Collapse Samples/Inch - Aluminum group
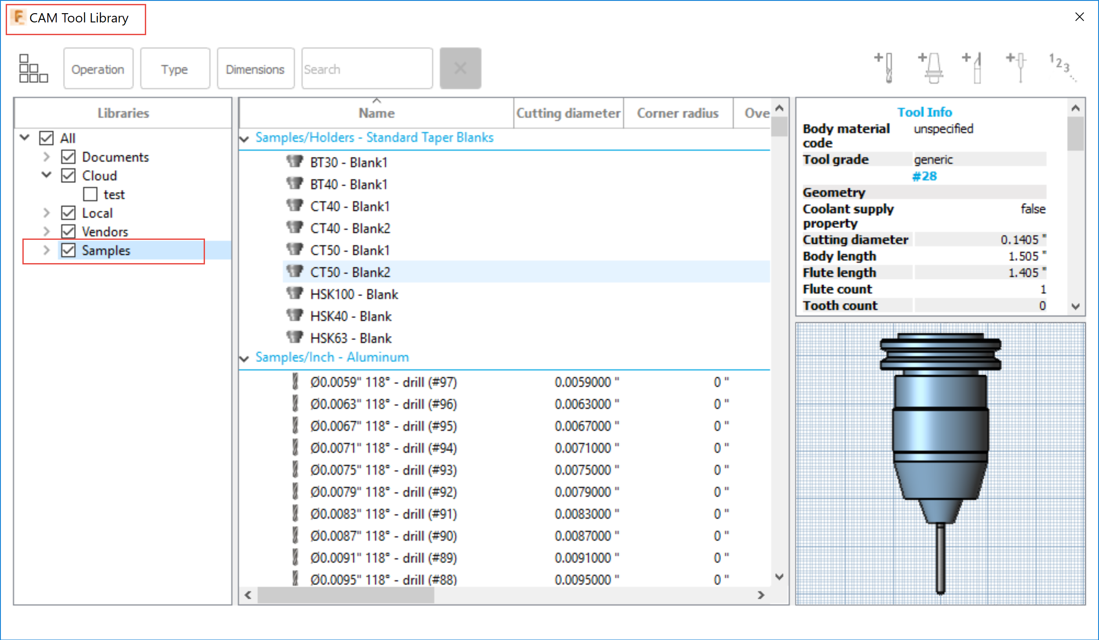This screenshot has height=640, width=1099. [244, 358]
